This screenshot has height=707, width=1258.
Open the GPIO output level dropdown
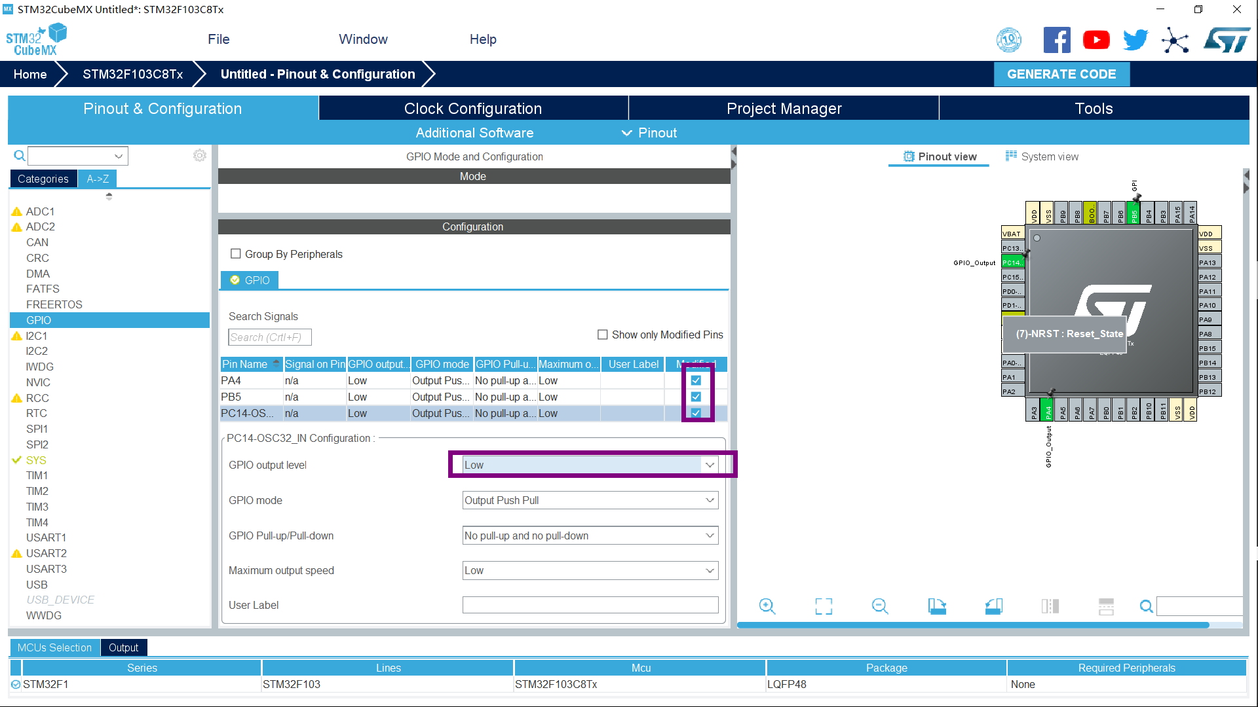pos(709,465)
